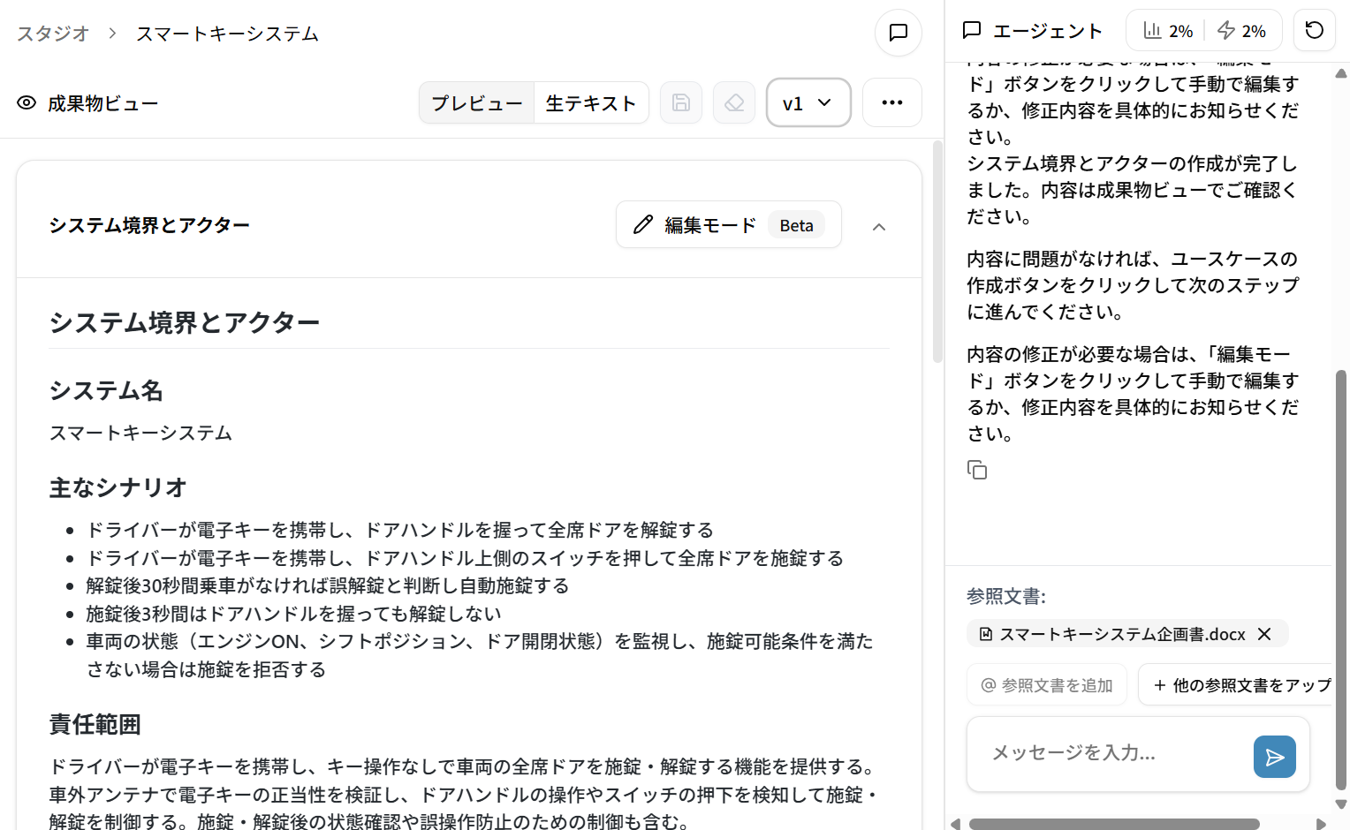Copy the agent's reply via the copy icon
This screenshot has width=1350, height=830.
[x=977, y=470]
